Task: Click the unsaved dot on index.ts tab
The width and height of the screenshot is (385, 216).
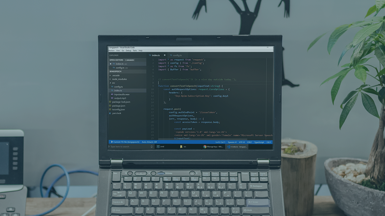Action: [x=165, y=55]
